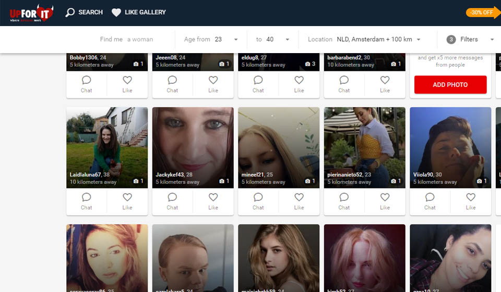Open the age 'to 40' dropdown
Viewport: 501px width, 292px height.
click(x=272, y=40)
